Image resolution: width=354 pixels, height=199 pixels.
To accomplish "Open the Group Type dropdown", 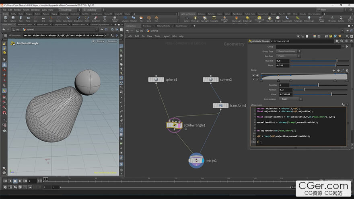I will pyautogui.click(x=287, y=51).
